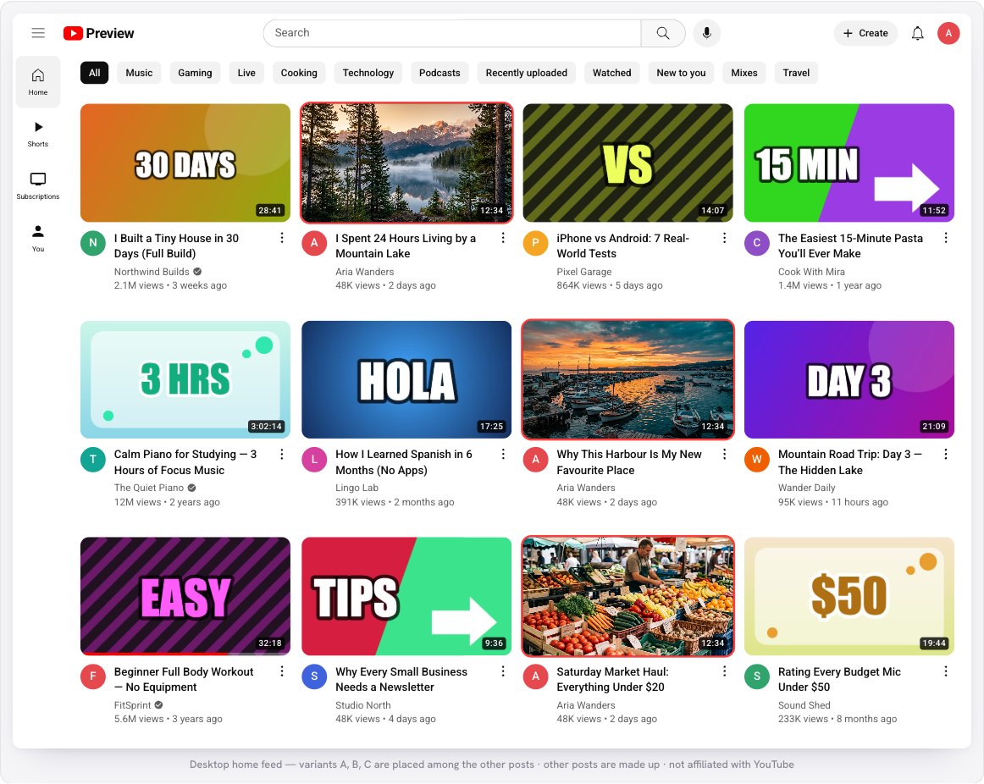Select the Technology filter chip
Image resolution: width=984 pixels, height=784 pixels.
pos(368,73)
